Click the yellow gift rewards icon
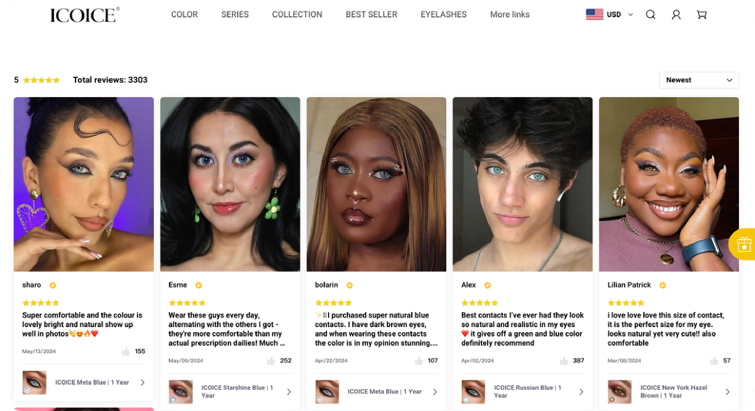The height and width of the screenshot is (411, 755). click(x=744, y=244)
